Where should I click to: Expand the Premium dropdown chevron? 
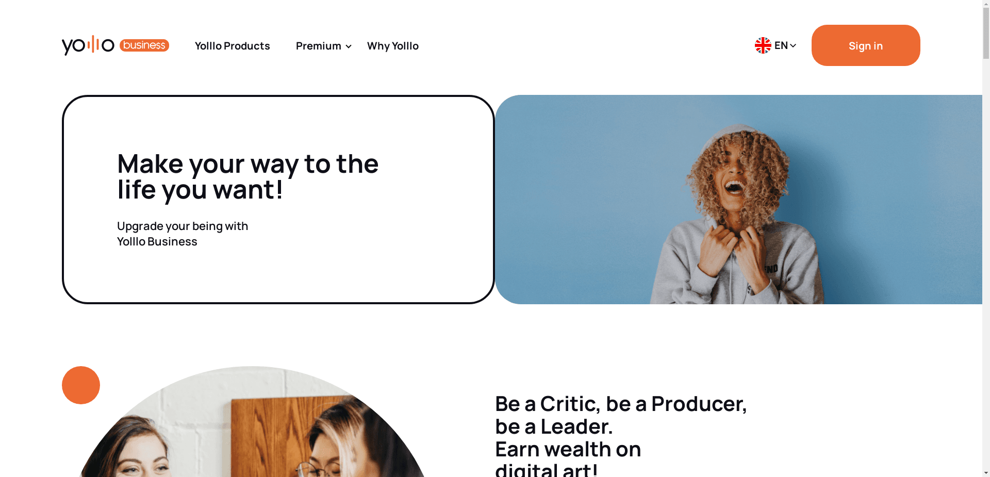tap(349, 46)
